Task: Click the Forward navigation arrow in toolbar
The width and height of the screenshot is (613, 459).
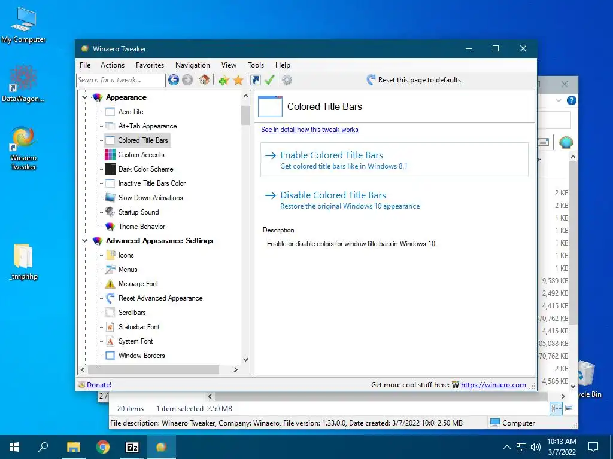Action: [x=187, y=80]
